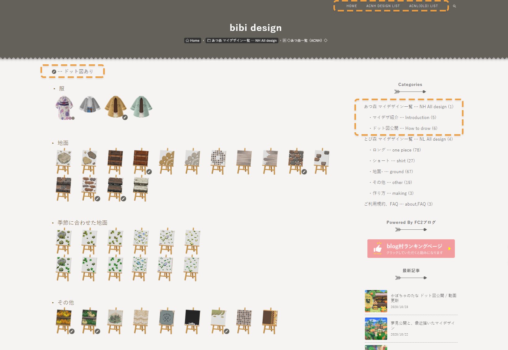Open the その他 other (19) category
The width and height of the screenshot is (508, 350).
pyautogui.click(x=391, y=182)
